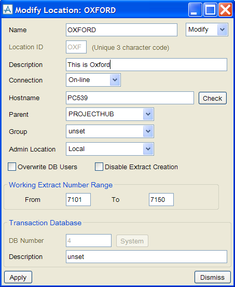
Task: Click Transaction Database Description field
Action: point(146,257)
